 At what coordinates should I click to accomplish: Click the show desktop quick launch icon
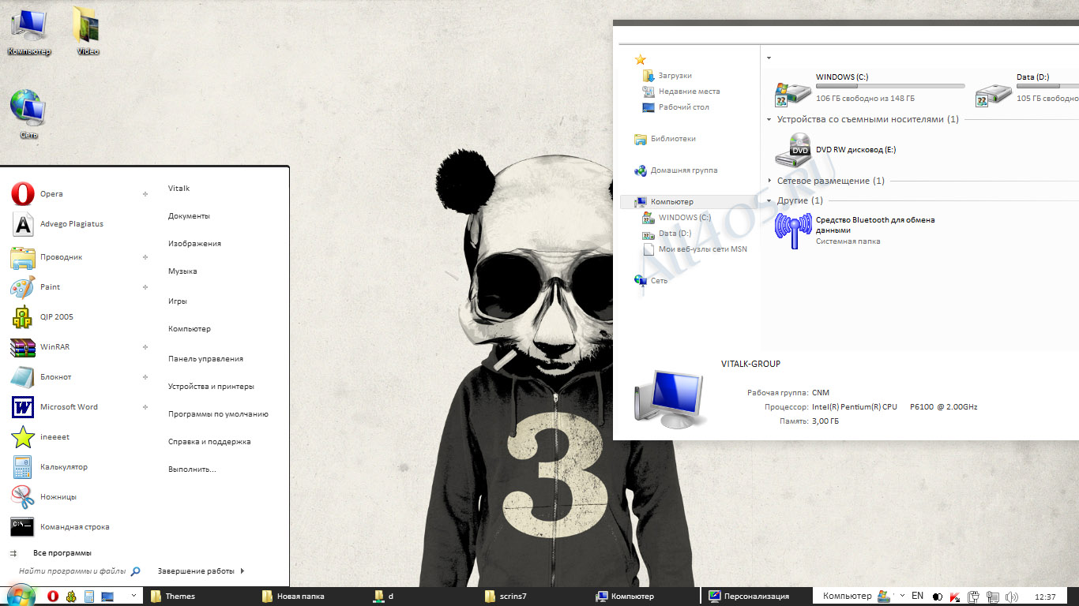coord(107,597)
